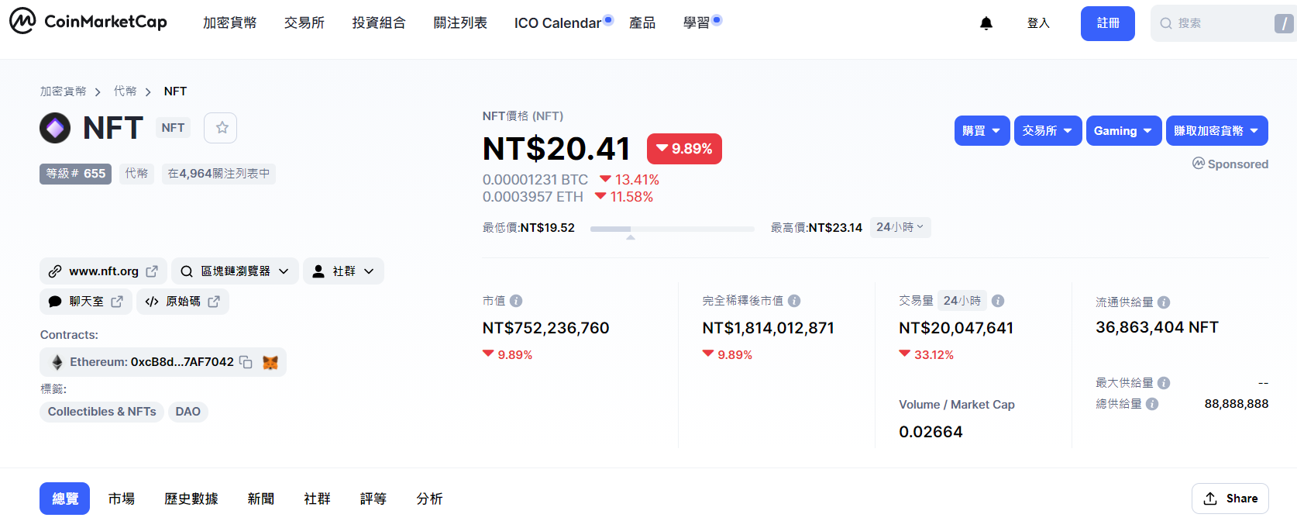Image resolution: width=1297 pixels, height=528 pixels.
Task: Open the Gaming dropdown
Action: (x=1123, y=131)
